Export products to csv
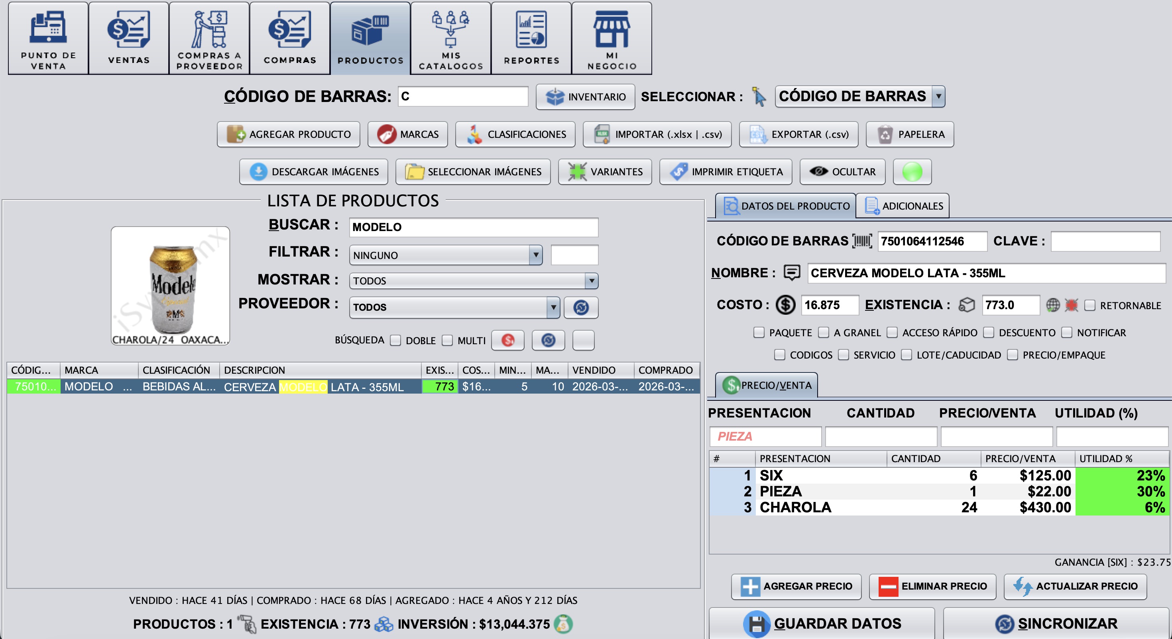The image size is (1172, 639). pyautogui.click(x=798, y=134)
